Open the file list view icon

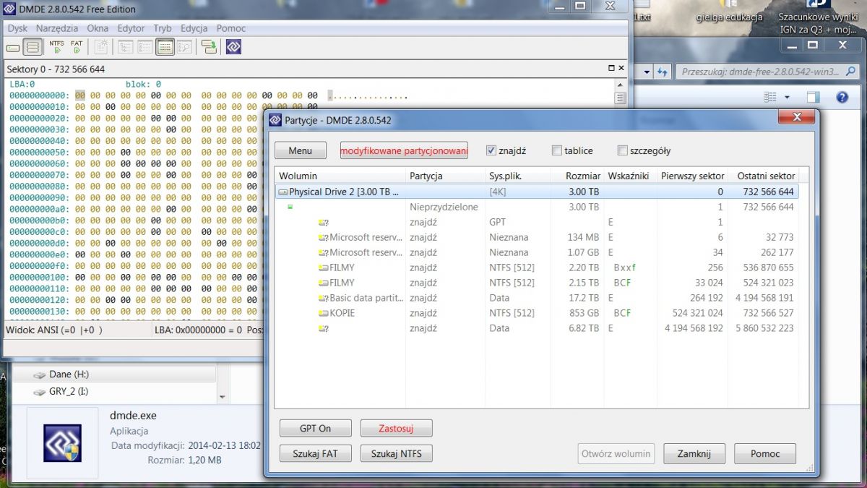pyautogui.click(x=144, y=48)
